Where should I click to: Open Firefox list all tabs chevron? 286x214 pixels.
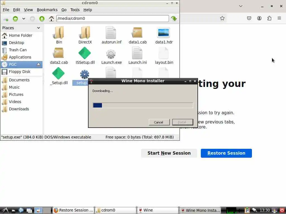[x=241, y=6]
